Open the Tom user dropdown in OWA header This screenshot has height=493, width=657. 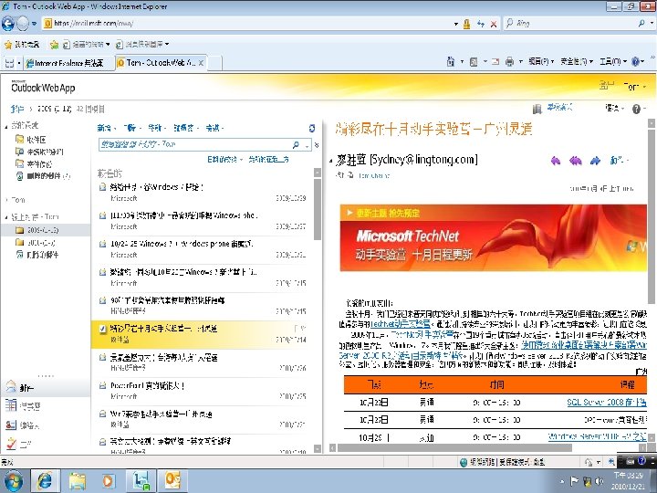(x=635, y=87)
